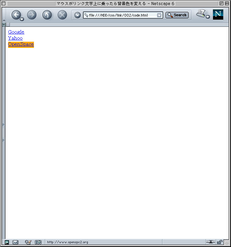Open the sidebar via the left edge grippy

pyautogui.click(x=4, y=132)
